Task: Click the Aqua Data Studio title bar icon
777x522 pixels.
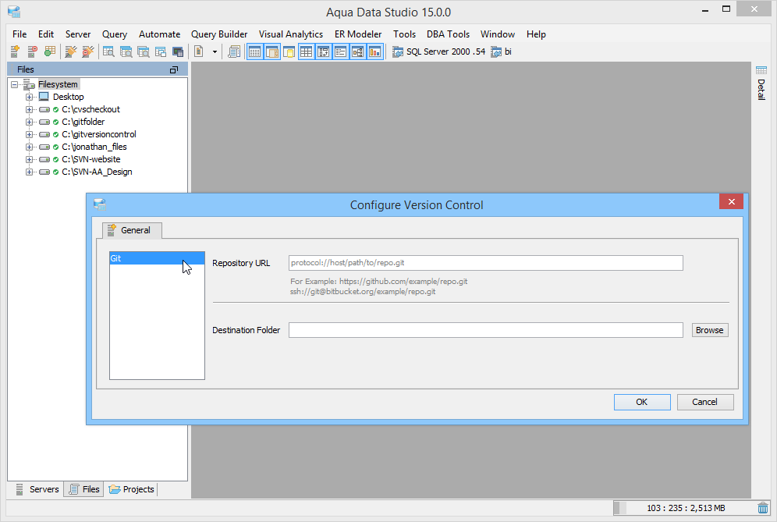Action: 14,12
